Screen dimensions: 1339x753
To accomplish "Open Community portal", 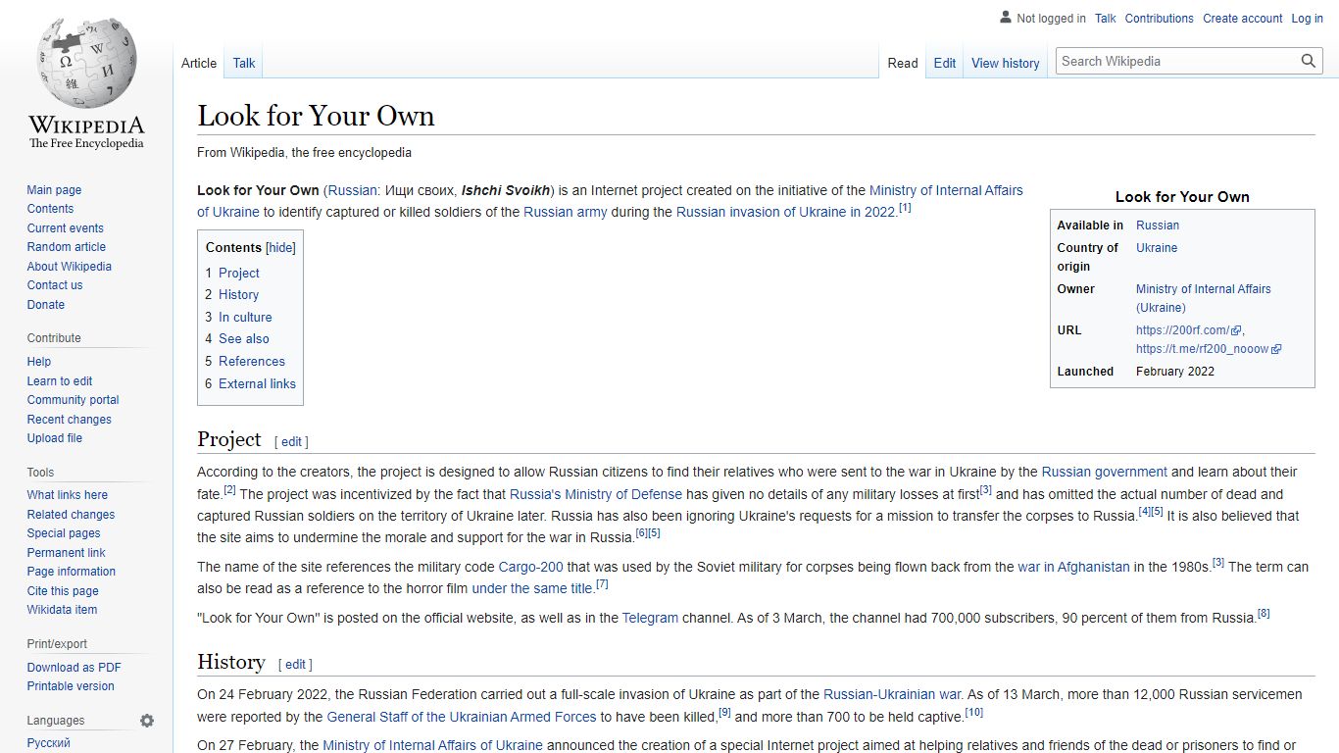I will pos(74,400).
